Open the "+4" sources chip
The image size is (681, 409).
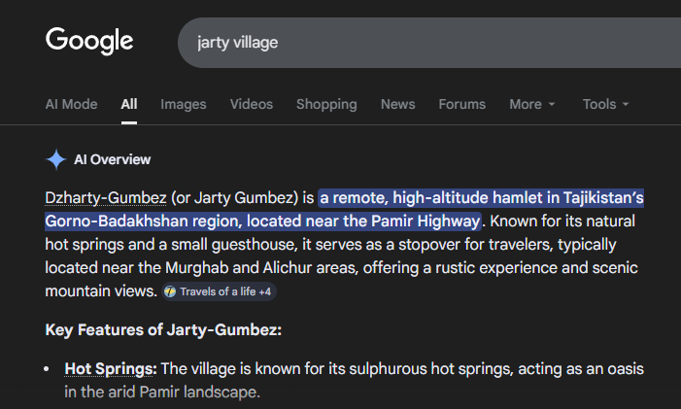point(264,291)
